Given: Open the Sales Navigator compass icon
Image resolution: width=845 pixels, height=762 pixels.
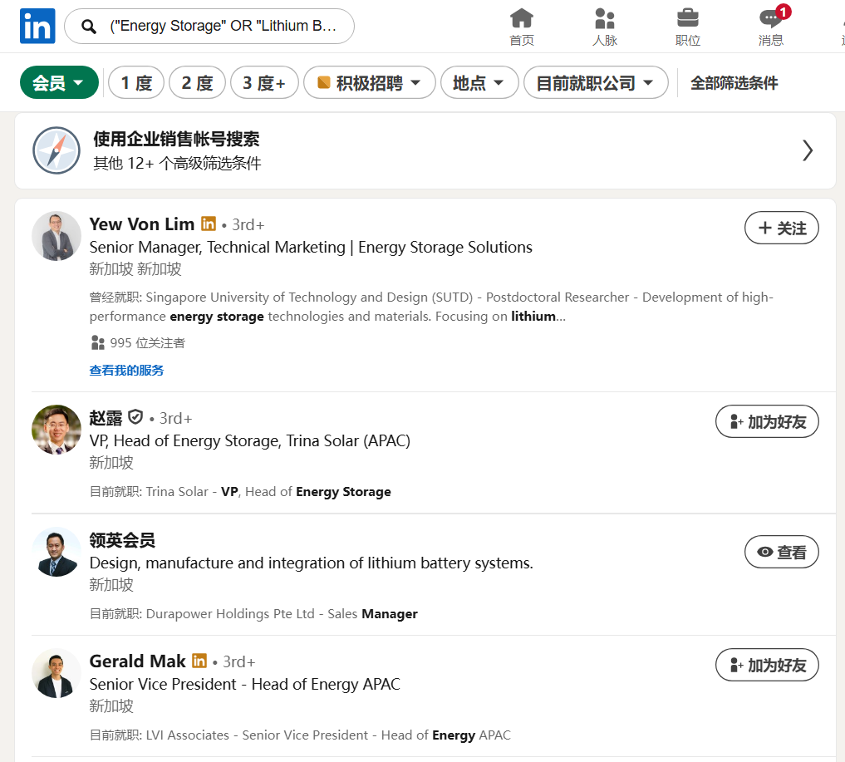Looking at the screenshot, I should tap(56, 150).
